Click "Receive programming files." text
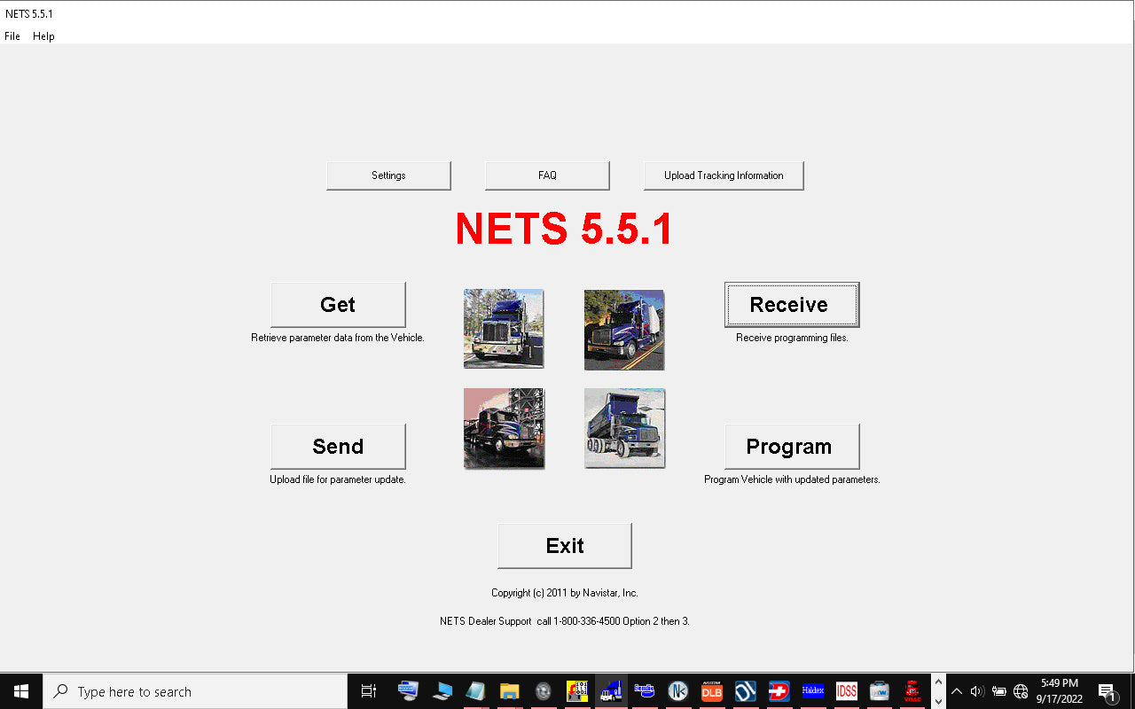This screenshot has width=1135, height=709. coord(792,338)
